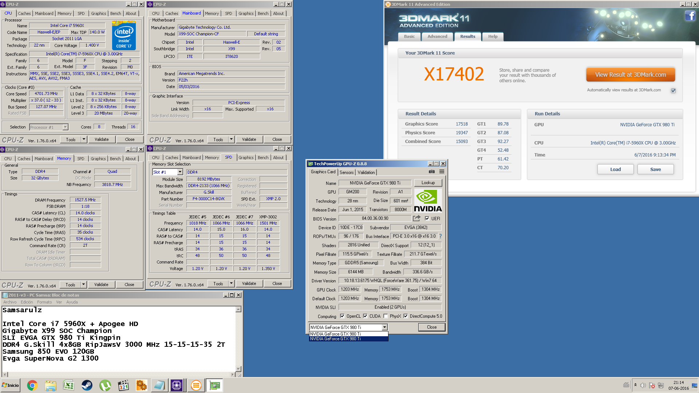Toggle the CUDA checkbox

click(x=365, y=316)
